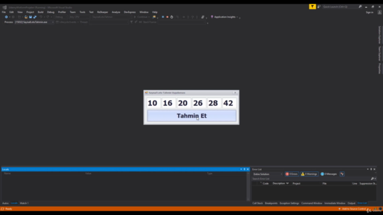Image resolution: width=383 pixels, height=215 pixels.
Task: Click the Tahmin Et button
Action: [x=191, y=116]
